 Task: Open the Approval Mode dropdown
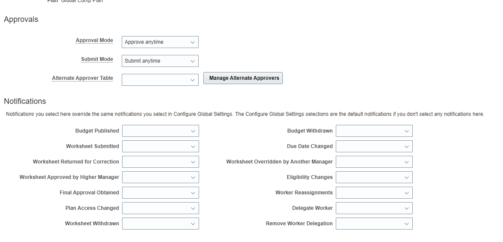click(x=160, y=42)
